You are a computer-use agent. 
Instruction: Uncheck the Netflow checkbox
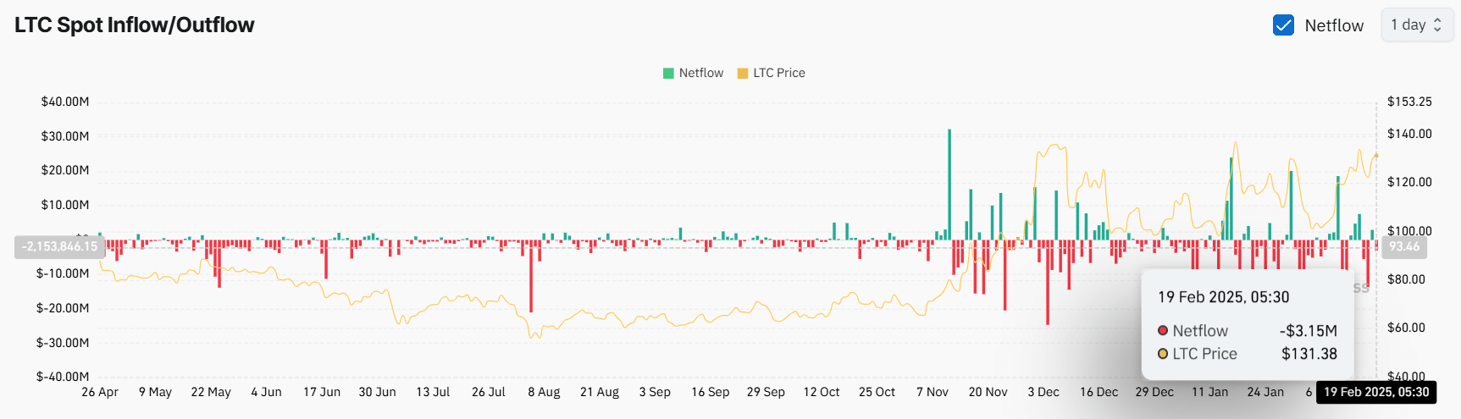[x=1283, y=25]
